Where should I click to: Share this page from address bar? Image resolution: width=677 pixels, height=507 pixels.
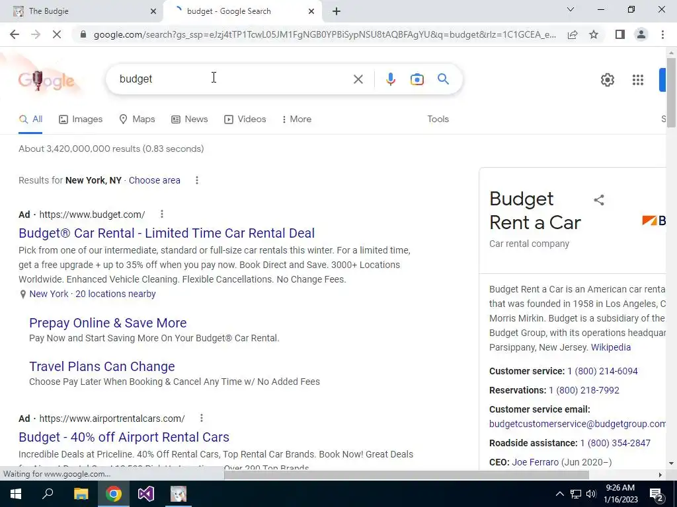click(573, 34)
